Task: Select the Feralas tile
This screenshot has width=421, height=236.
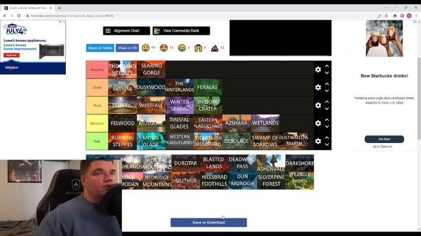Action: coord(208,87)
